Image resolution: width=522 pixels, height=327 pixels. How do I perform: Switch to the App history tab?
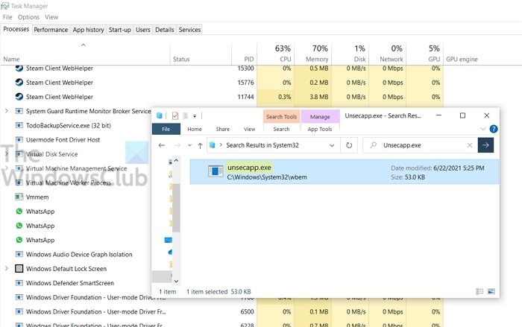pyautogui.click(x=88, y=30)
